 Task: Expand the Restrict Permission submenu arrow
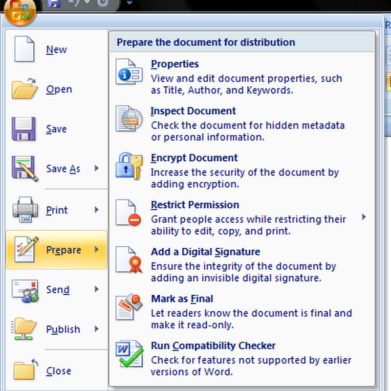364,217
